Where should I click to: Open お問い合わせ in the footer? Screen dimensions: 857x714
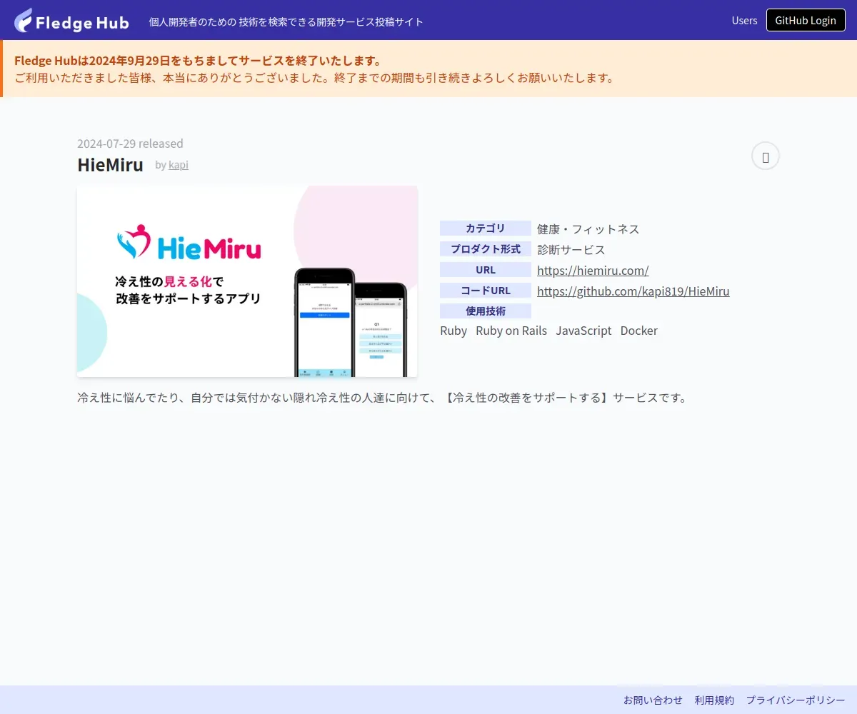tap(653, 700)
